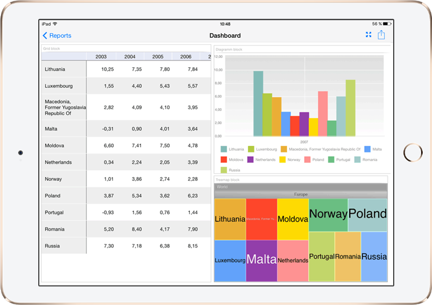
Task: Select the Norway row header
Action: click(64, 179)
